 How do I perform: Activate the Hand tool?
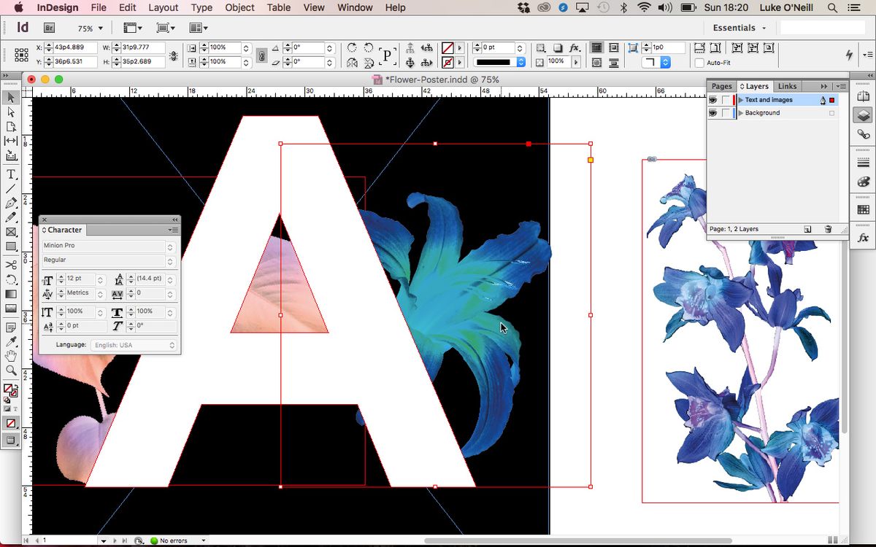coord(10,354)
